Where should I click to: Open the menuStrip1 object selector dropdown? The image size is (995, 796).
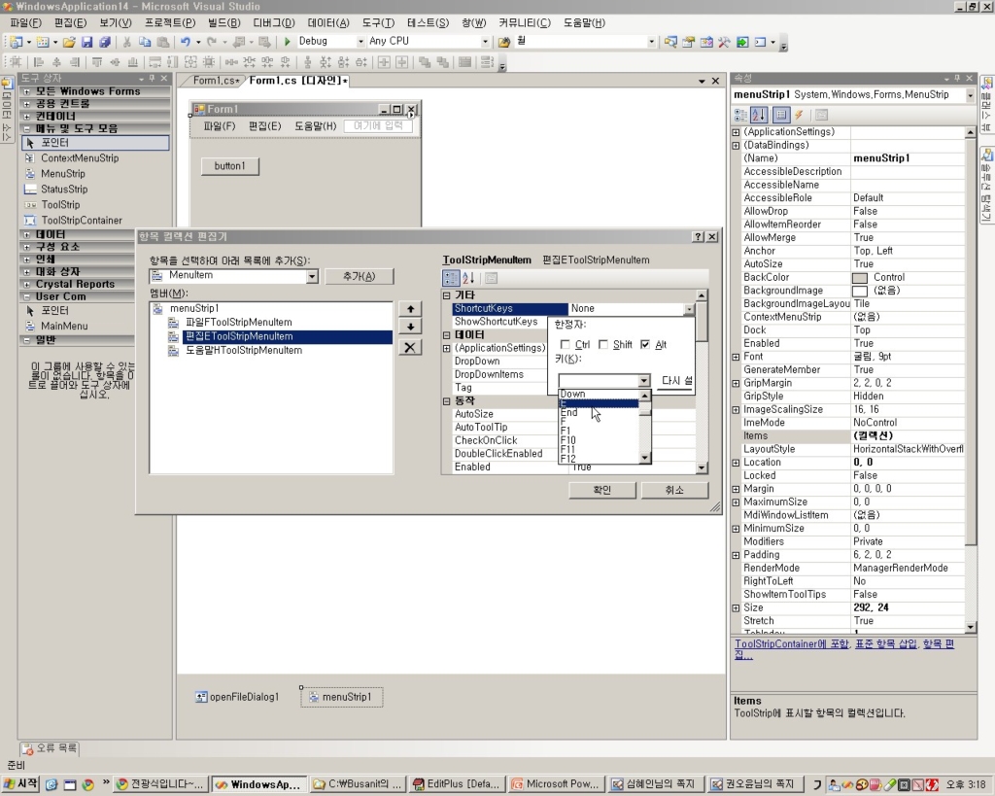(970, 94)
